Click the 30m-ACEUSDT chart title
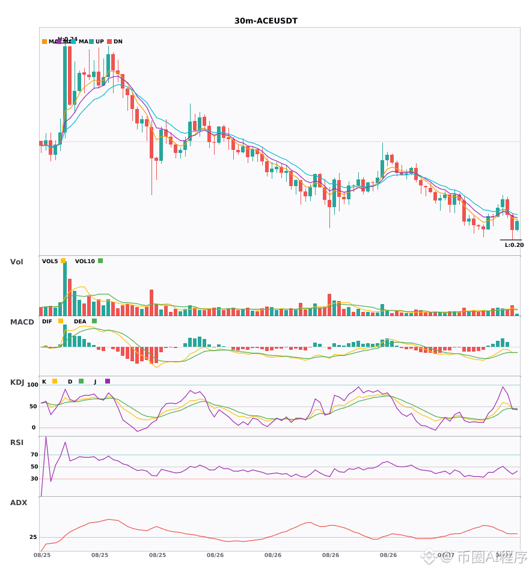The height and width of the screenshot is (572, 532). coord(266,21)
